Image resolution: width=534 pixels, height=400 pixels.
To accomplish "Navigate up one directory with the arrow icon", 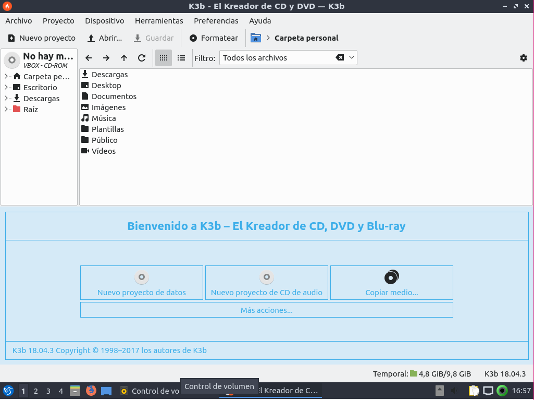I will [123, 58].
